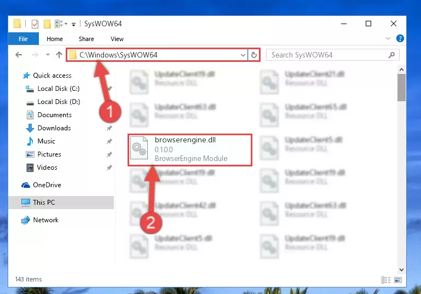Close the SysWOW64 window
Viewport: 421px width, 294px height.
click(393, 24)
